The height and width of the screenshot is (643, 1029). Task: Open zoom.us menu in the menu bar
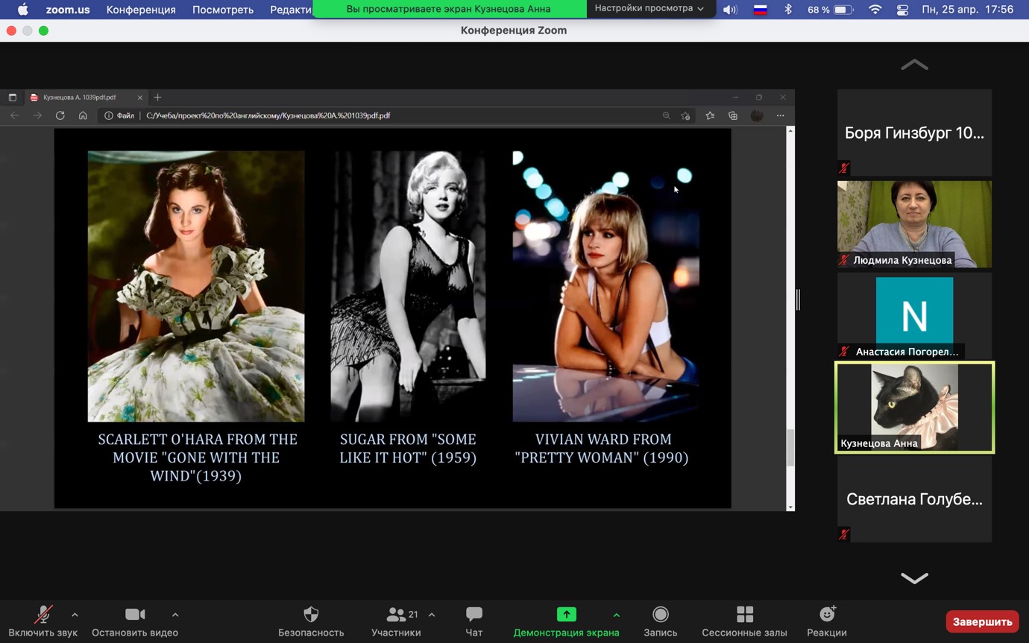point(68,10)
